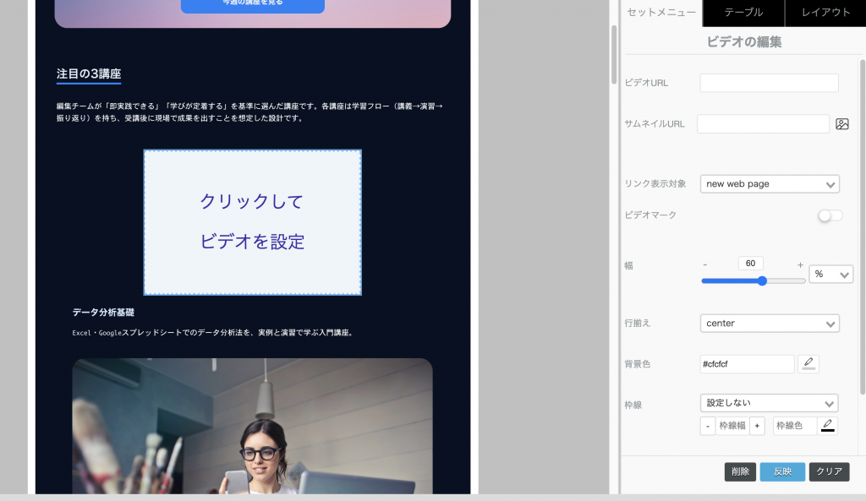Click the クリア clear button

click(829, 471)
